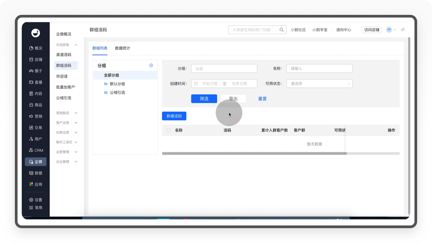Open the 小鹅学堂 link
The width and height of the screenshot is (432, 243).
320,30
